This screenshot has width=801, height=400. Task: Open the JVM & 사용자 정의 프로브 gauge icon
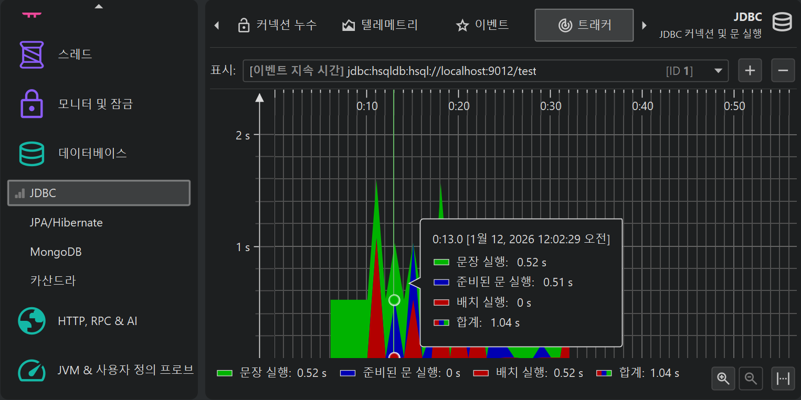(x=32, y=370)
